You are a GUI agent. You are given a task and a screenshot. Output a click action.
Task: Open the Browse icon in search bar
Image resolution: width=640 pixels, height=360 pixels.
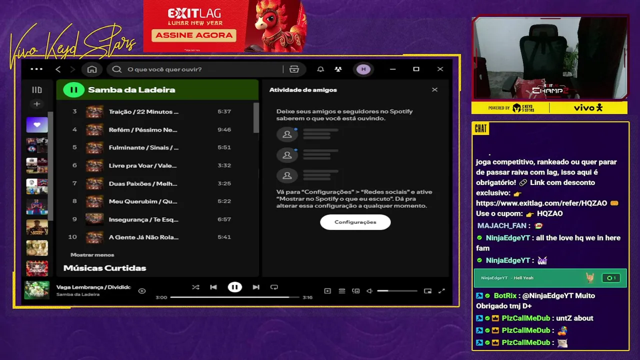[x=294, y=69]
